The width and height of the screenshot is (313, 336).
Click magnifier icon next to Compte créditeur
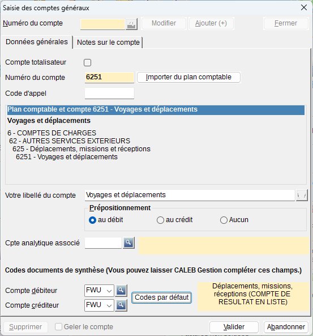click(121, 305)
